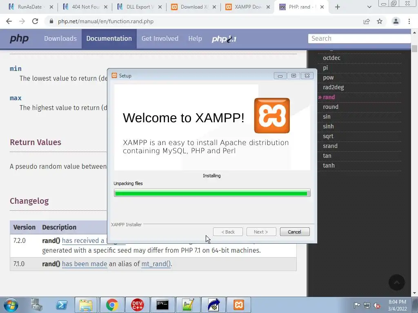Click the browser back arrow
Image resolution: width=418 pixels, height=313 pixels.
pos(9,21)
